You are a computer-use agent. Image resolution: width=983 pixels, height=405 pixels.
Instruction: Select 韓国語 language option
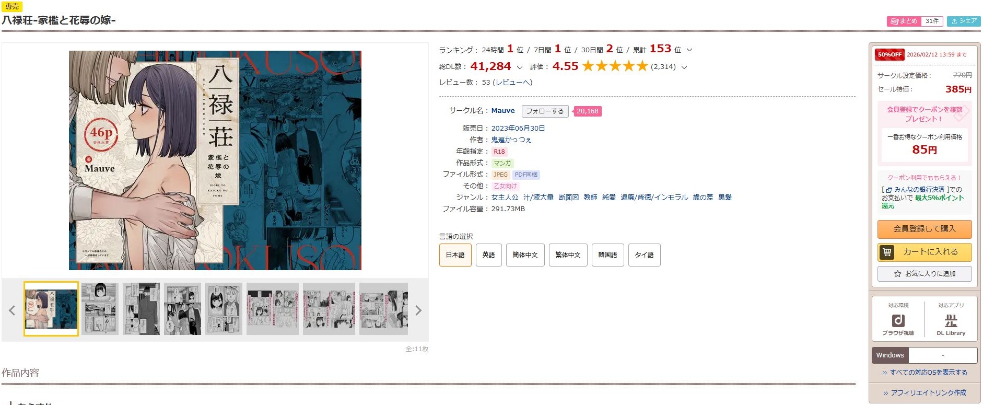click(x=608, y=255)
